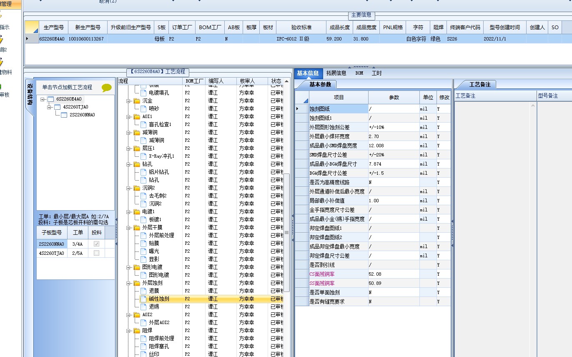The width and height of the screenshot is (572, 357).
Task: Click the folder icon beside 减薄铜
Action: coord(137,133)
